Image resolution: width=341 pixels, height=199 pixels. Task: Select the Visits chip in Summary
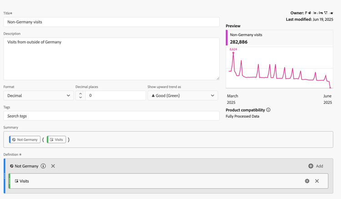pyautogui.click(x=56, y=140)
